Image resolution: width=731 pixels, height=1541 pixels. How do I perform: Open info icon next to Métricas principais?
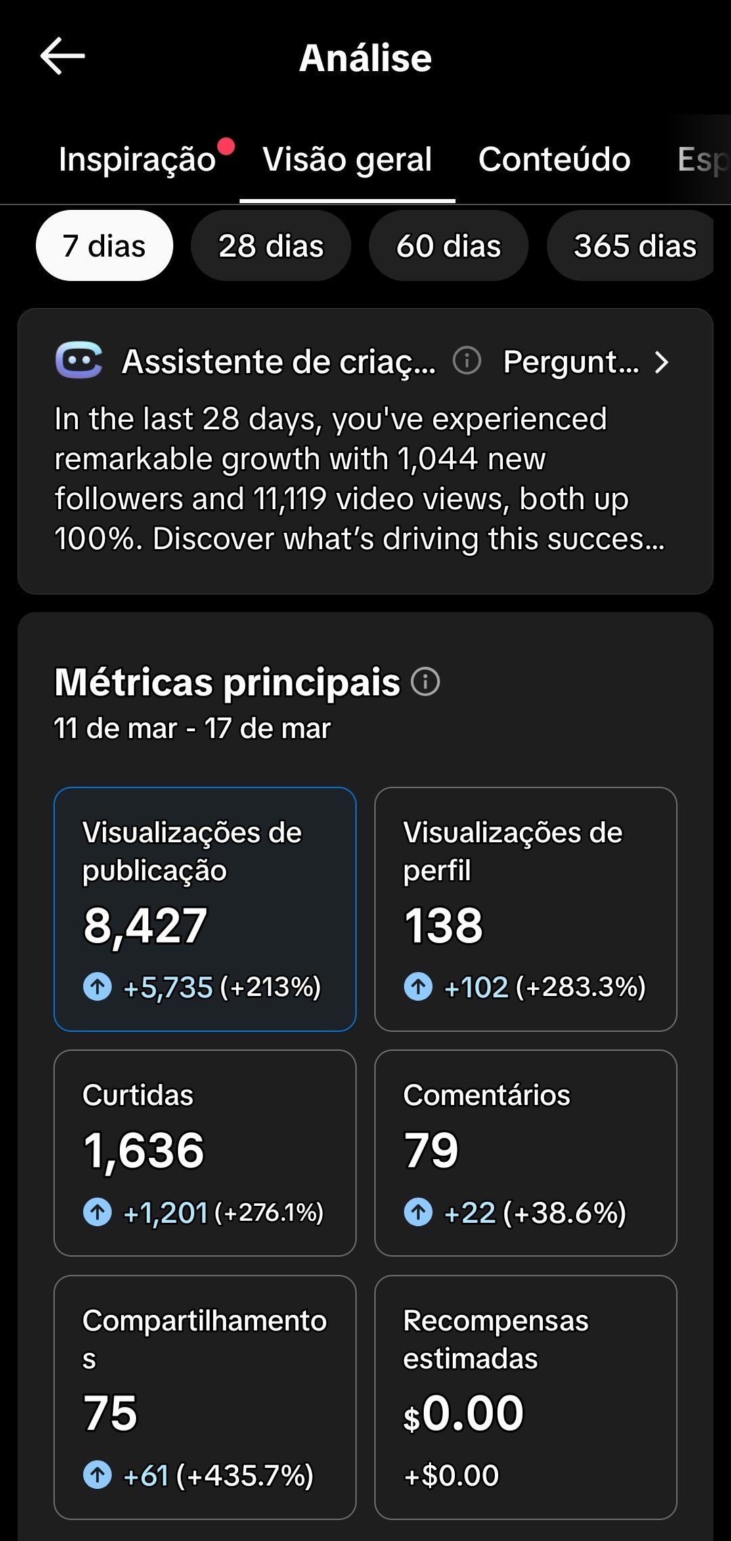[x=426, y=682]
